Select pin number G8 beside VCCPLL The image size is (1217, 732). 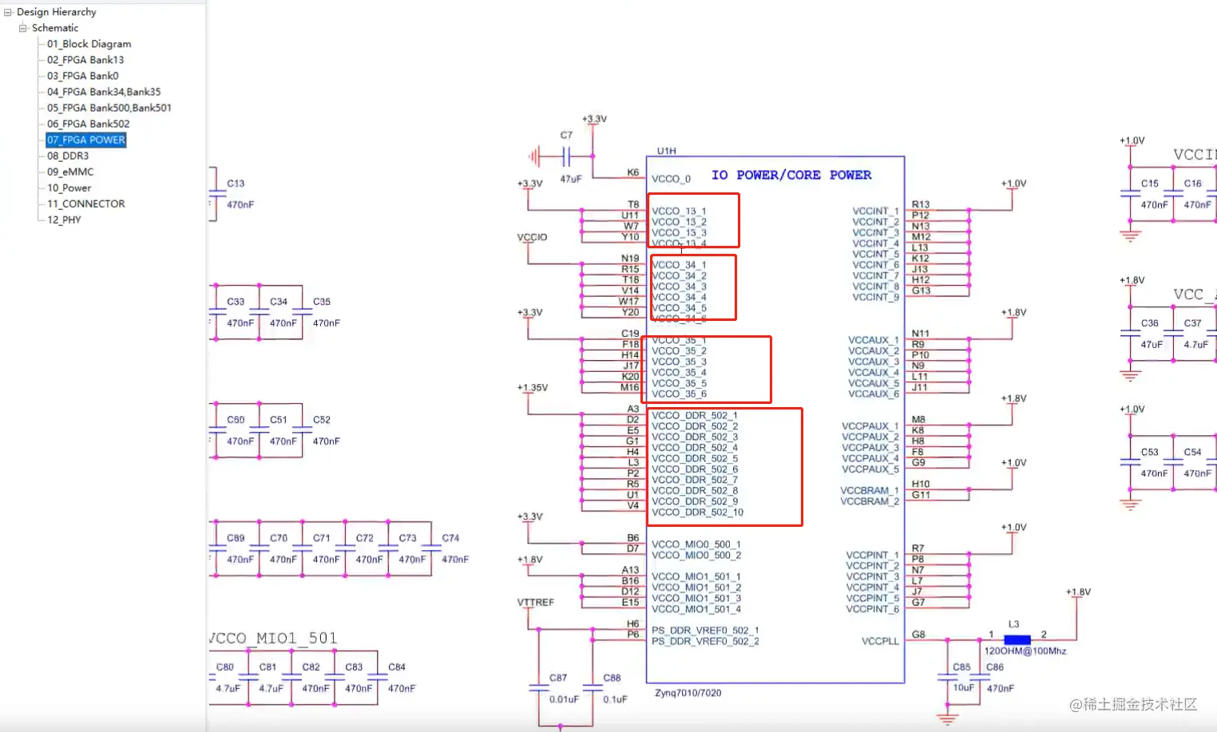(x=918, y=635)
